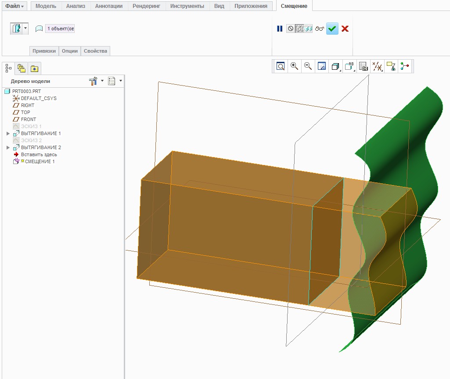Click the Zoom Out magnifier icon

point(308,66)
